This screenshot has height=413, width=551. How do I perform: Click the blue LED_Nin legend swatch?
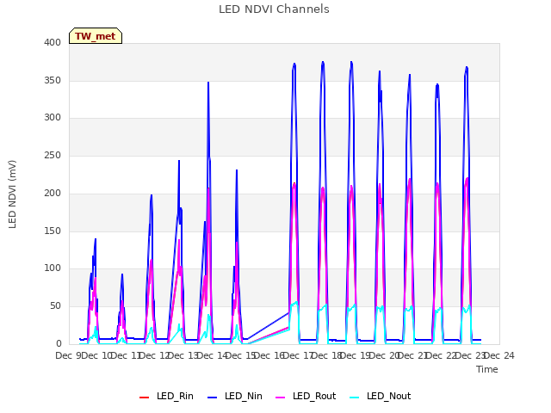point(213,398)
